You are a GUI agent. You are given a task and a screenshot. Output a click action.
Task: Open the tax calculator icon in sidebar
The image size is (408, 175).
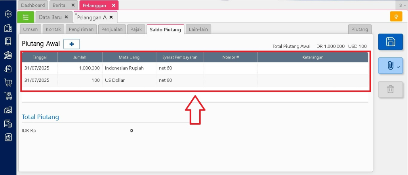tap(8, 123)
